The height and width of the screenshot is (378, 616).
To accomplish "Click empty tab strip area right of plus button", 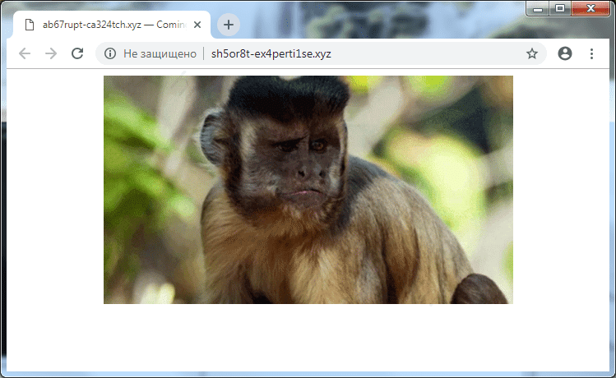I will (370, 25).
